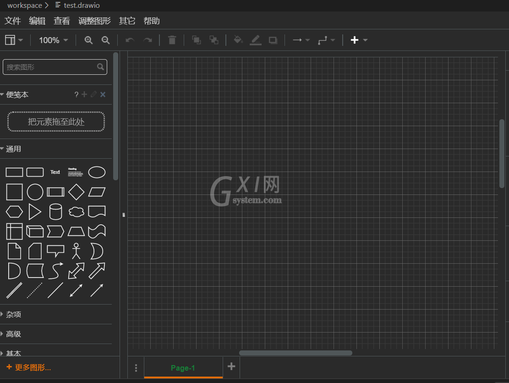
Task: Click the fill color bucket icon
Action: (x=238, y=39)
